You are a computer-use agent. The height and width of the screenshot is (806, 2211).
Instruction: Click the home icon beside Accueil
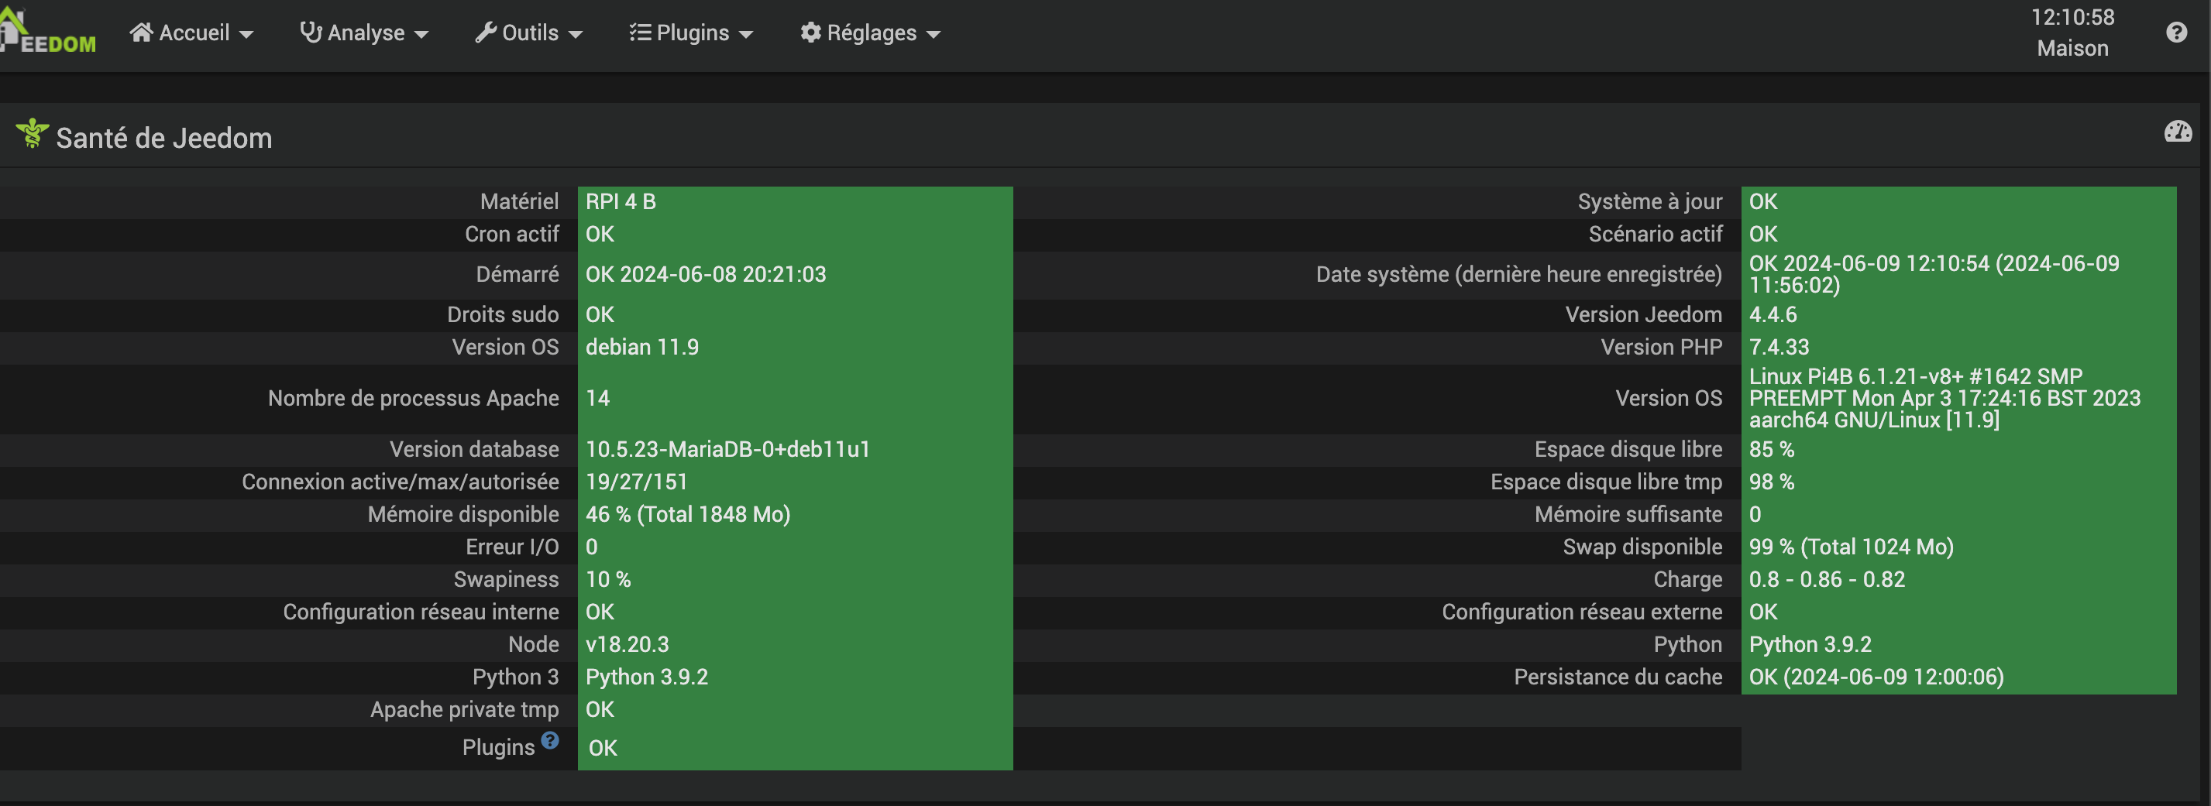click(x=142, y=33)
